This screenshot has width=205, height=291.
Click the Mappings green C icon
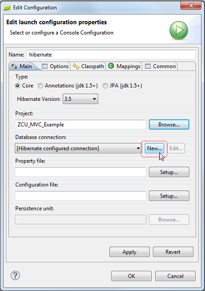[111, 66]
